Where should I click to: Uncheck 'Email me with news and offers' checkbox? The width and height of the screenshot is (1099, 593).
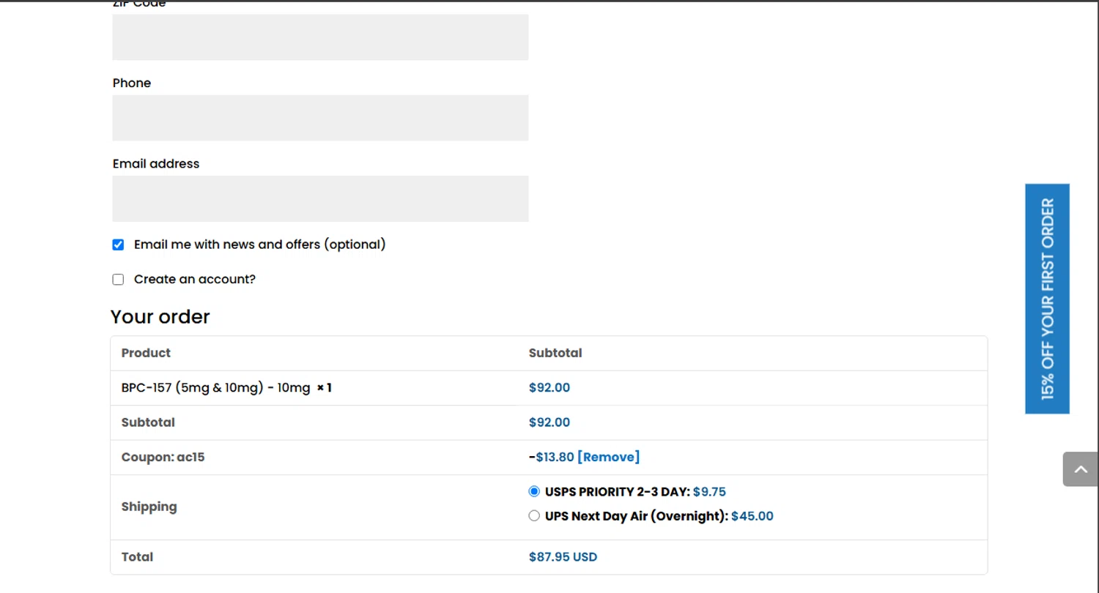pyautogui.click(x=118, y=245)
